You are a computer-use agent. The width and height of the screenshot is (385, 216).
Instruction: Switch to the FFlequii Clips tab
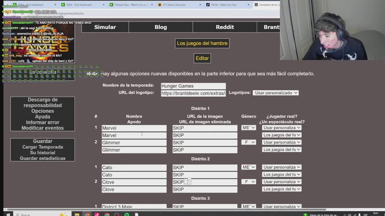click(x=130, y=5)
